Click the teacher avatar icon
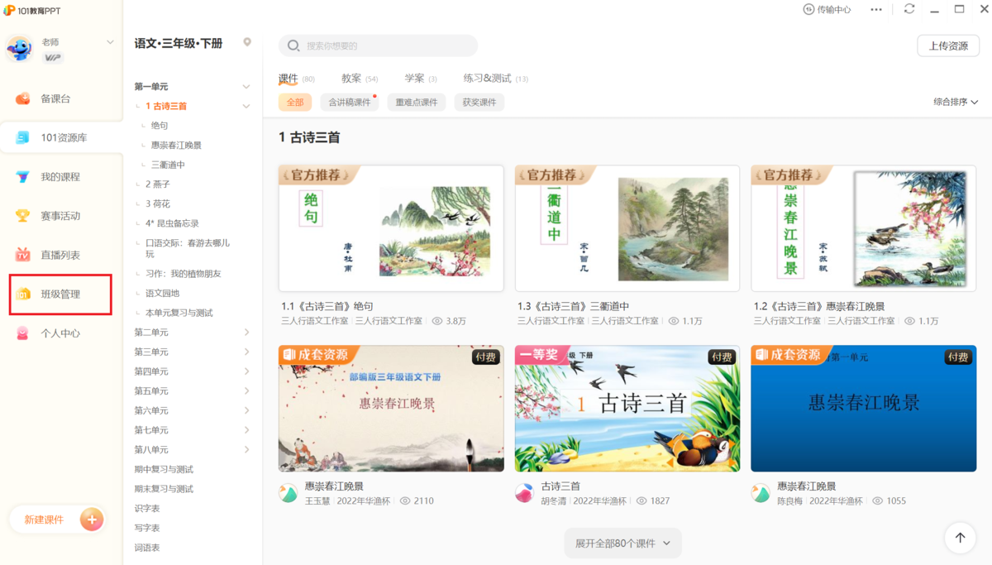This screenshot has width=992, height=565. (x=19, y=49)
